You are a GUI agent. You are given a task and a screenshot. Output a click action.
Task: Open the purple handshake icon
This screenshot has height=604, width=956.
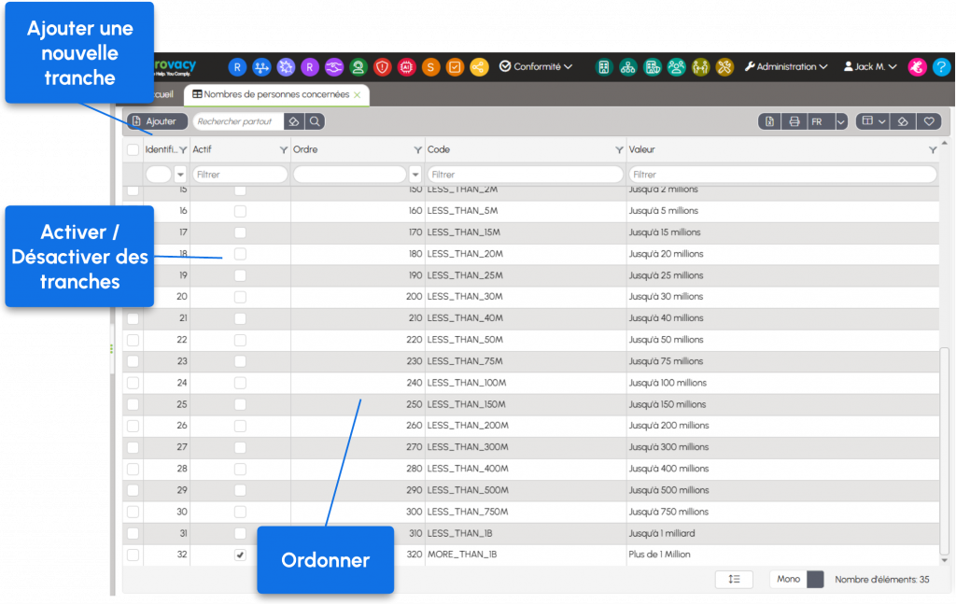point(334,67)
